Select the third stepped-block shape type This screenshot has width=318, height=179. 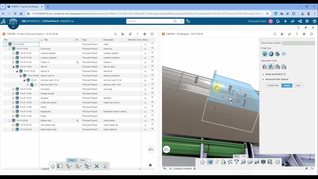tap(278, 54)
